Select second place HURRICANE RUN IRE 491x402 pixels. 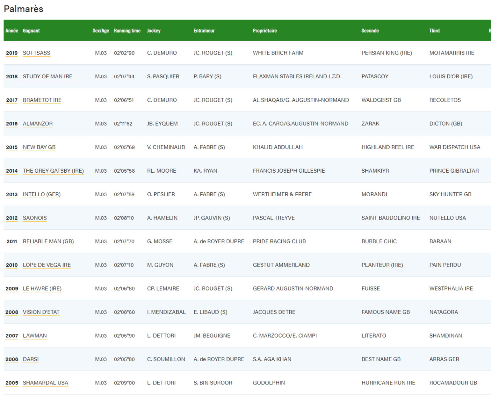point(388,383)
